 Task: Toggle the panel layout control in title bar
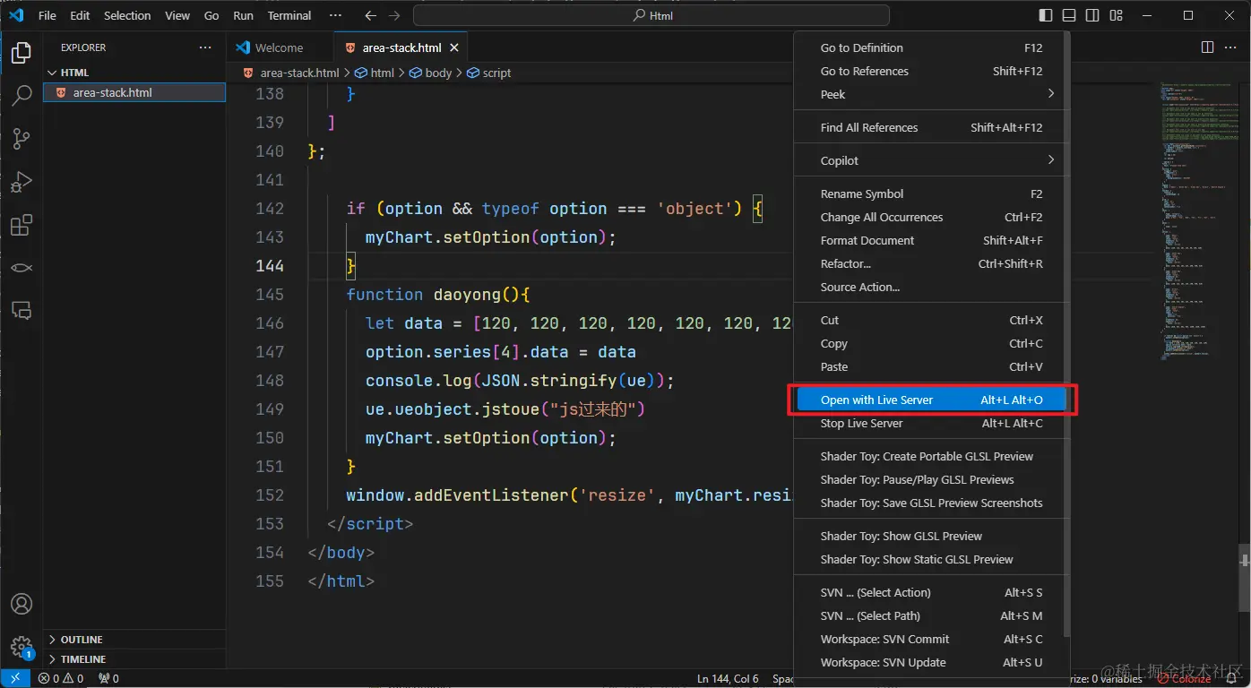pos(1070,15)
